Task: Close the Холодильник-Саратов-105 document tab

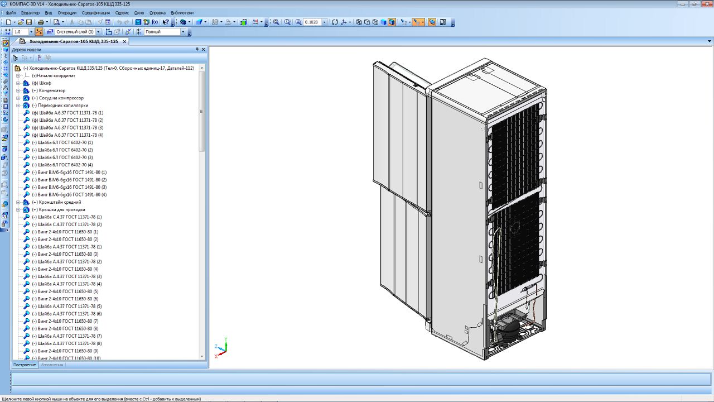Action: (124, 41)
